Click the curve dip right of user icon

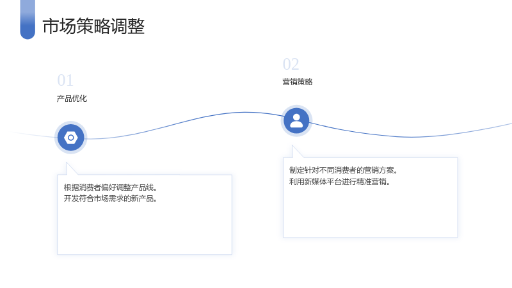tap(412, 137)
